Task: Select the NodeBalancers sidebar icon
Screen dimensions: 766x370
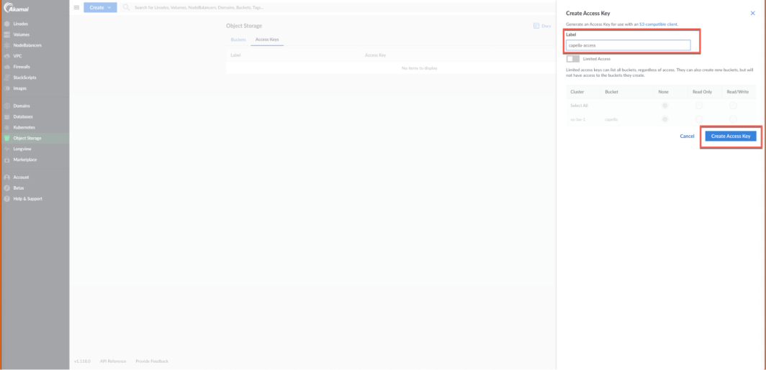Action: 7,45
